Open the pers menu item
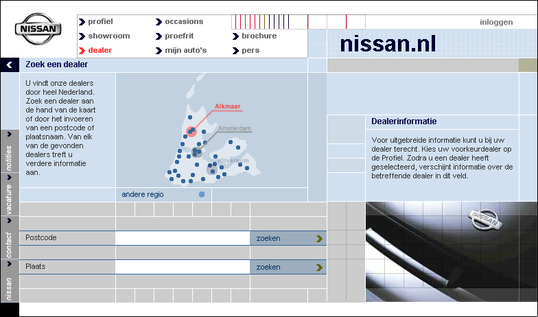This screenshot has height=317, width=538. tap(250, 51)
